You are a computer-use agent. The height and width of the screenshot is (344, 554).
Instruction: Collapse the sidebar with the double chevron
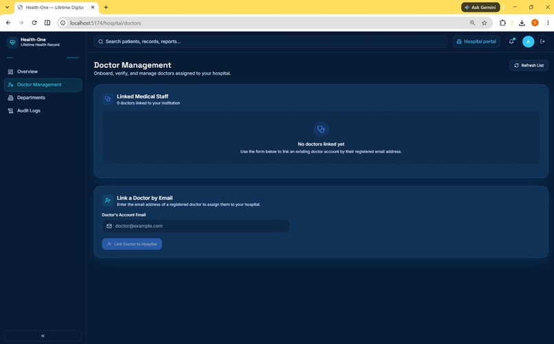pyautogui.click(x=43, y=336)
